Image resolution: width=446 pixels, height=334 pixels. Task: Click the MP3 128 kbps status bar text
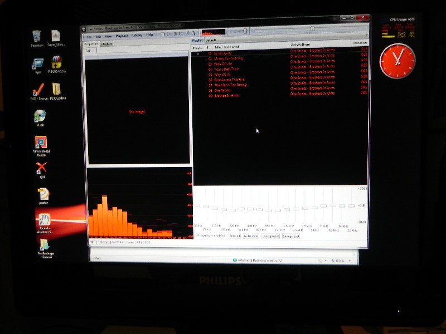(120, 242)
